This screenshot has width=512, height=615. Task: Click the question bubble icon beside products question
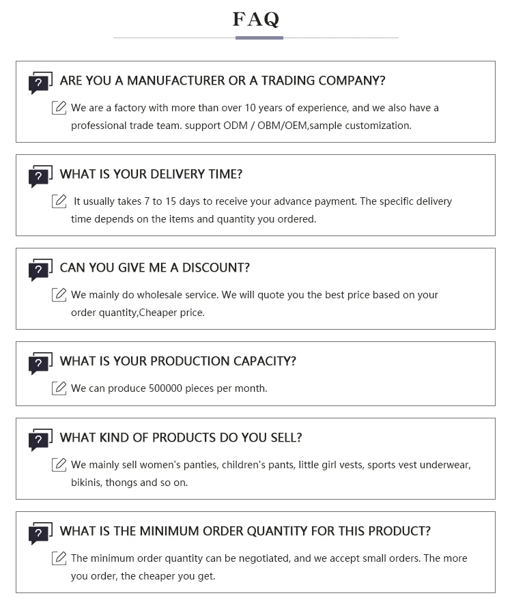(40, 440)
